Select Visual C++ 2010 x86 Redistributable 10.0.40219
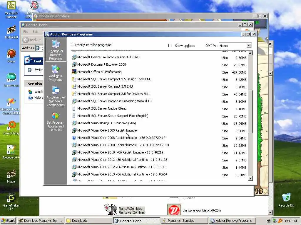Screen dimensions: 301x225 point(159,152)
